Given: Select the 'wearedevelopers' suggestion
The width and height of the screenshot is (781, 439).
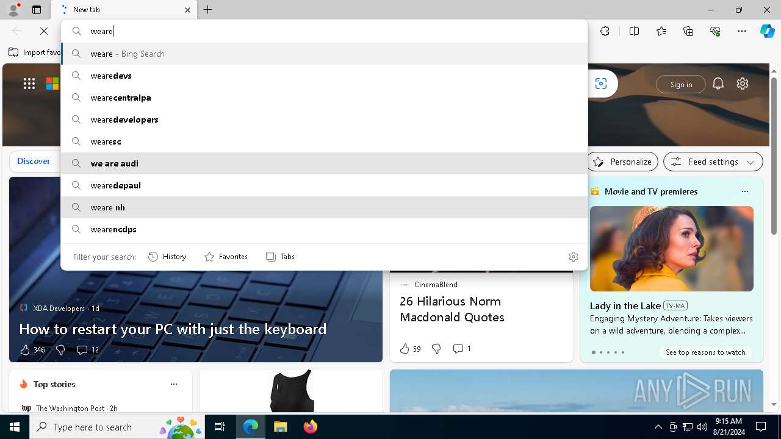Looking at the screenshot, I should coord(324,120).
